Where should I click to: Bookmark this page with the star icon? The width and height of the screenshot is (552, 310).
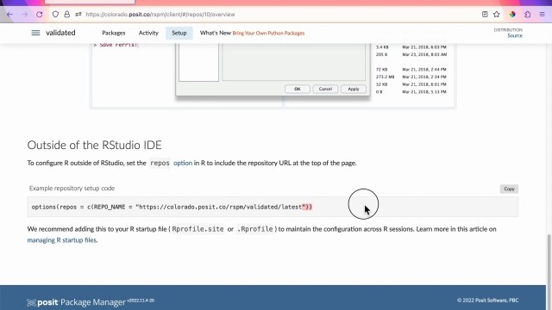click(x=497, y=15)
